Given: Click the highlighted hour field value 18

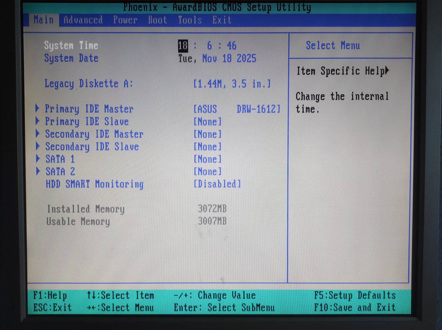Looking at the screenshot, I should coord(183,45).
